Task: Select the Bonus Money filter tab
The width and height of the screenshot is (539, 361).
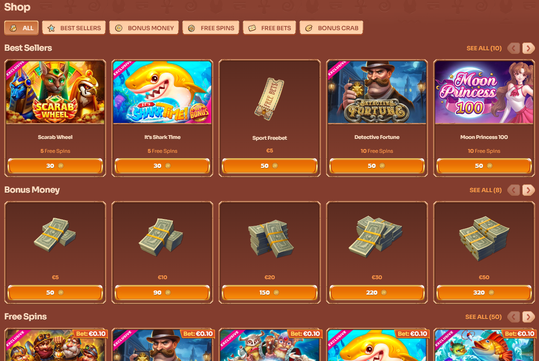Action: click(x=144, y=28)
